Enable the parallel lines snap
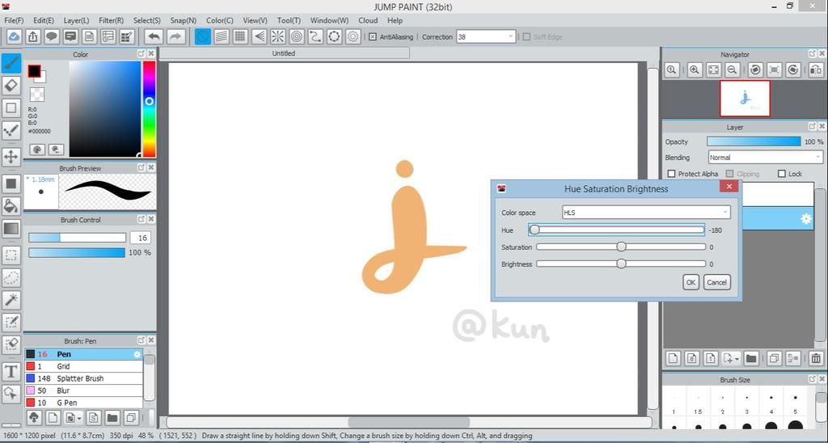The height and width of the screenshot is (443, 828). [x=222, y=36]
